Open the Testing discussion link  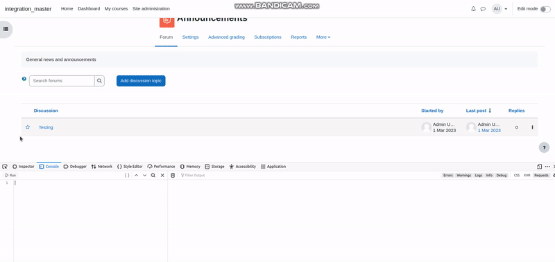[46, 127]
